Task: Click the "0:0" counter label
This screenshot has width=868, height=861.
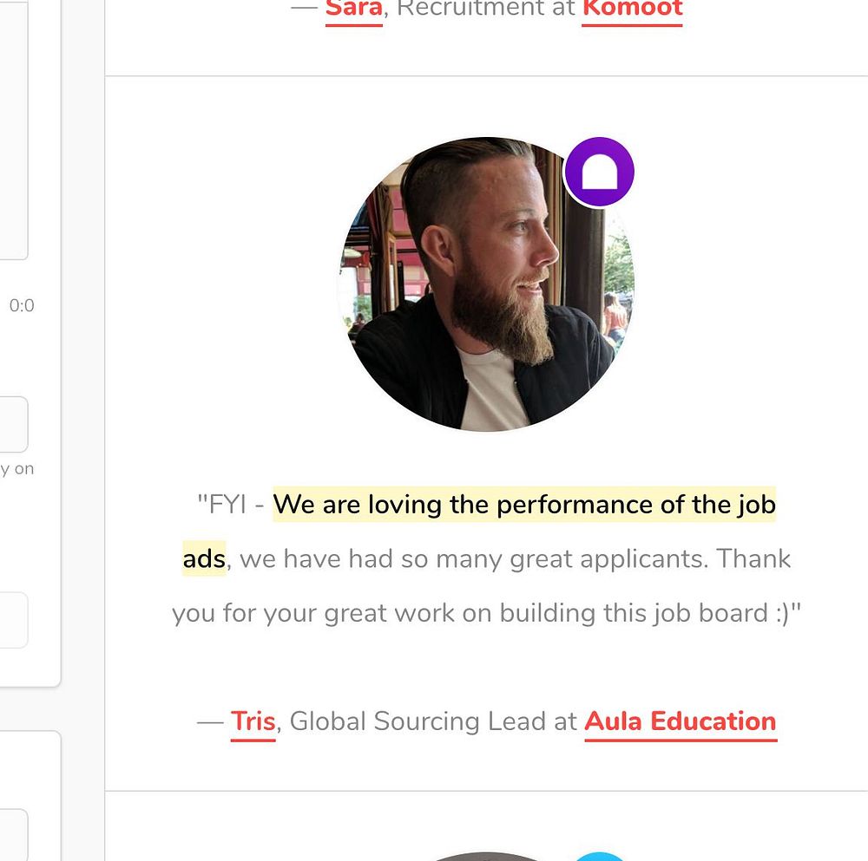Action: click(22, 305)
